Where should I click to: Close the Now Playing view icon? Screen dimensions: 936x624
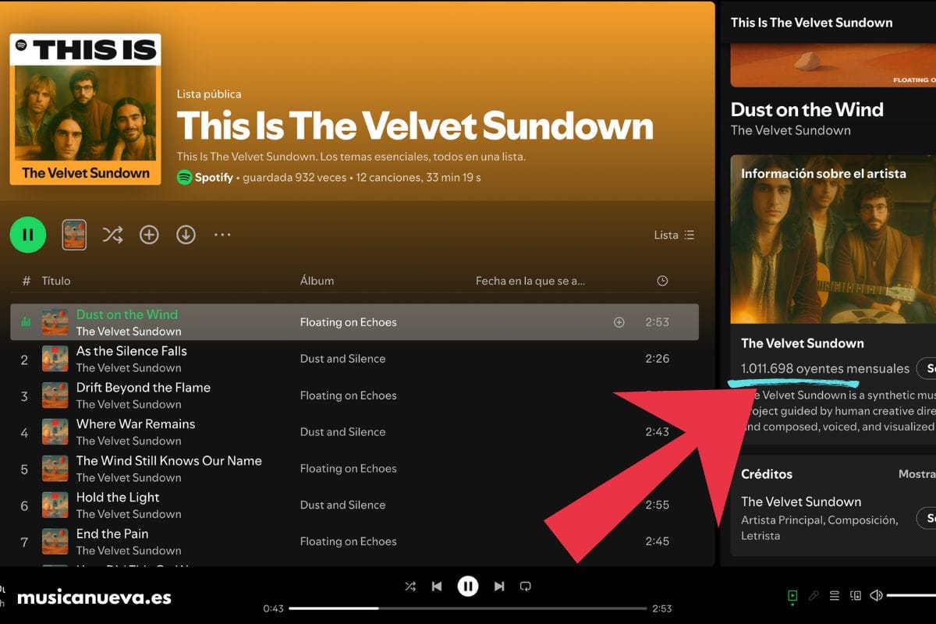click(x=792, y=594)
